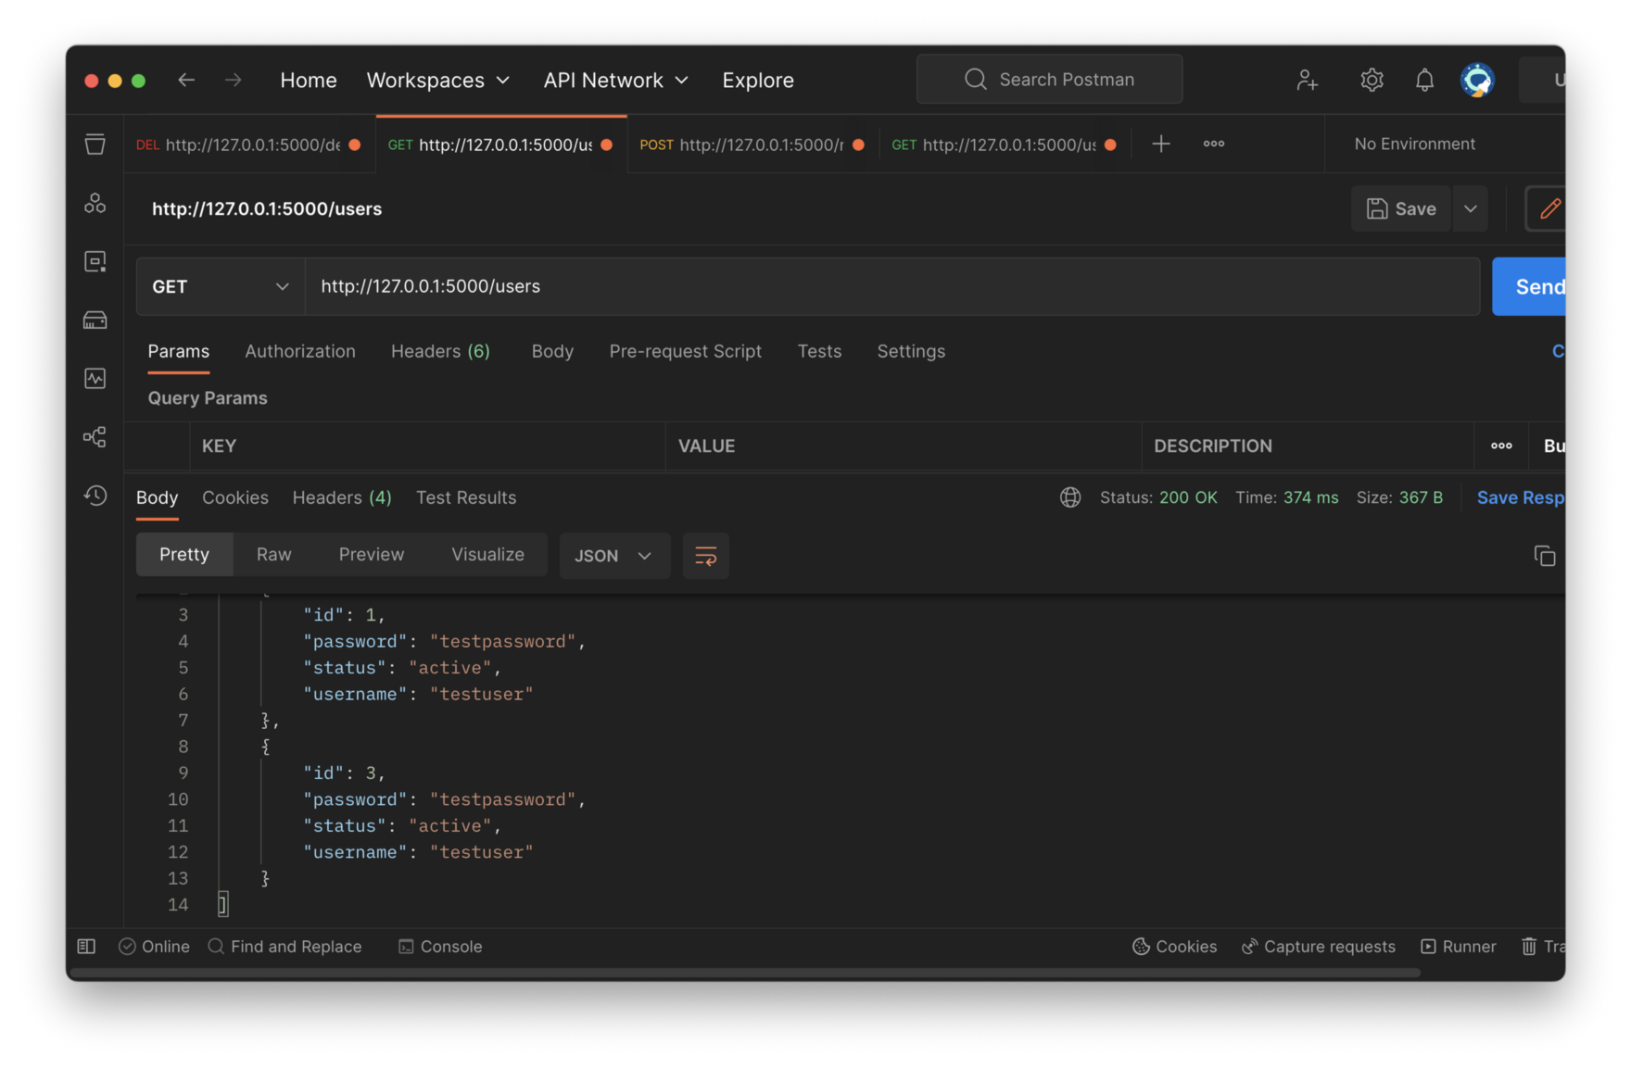
Task: Open the tab options ellipsis menu
Action: click(x=1213, y=144)
